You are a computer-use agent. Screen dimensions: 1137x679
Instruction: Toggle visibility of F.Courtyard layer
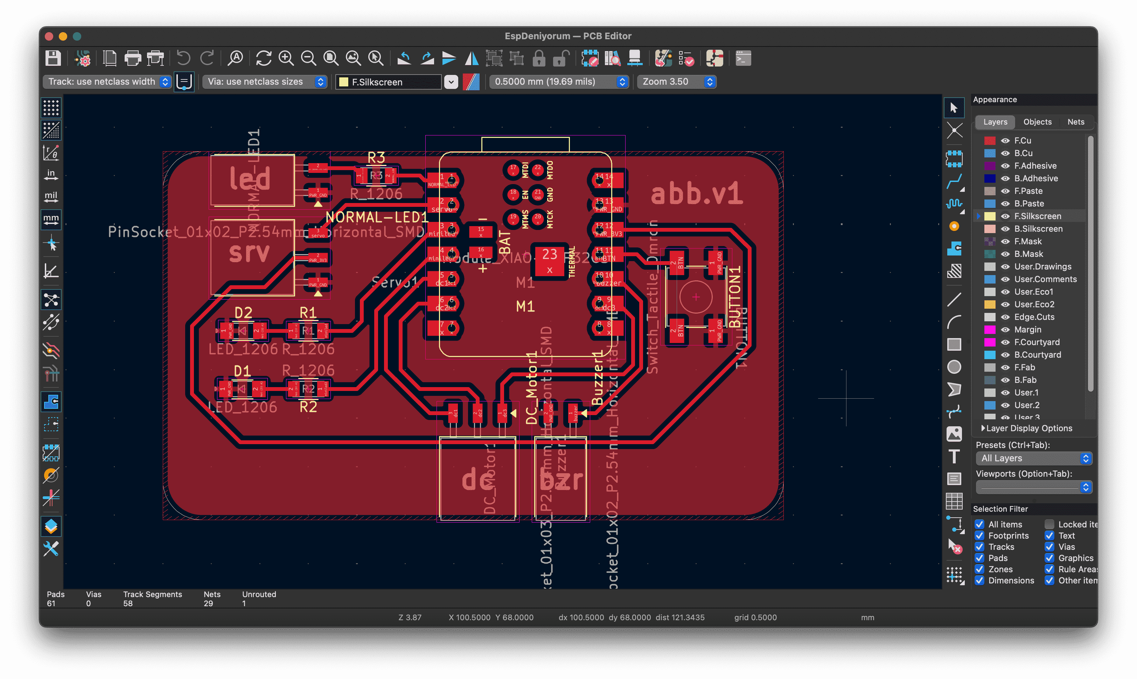point(1005,342)
